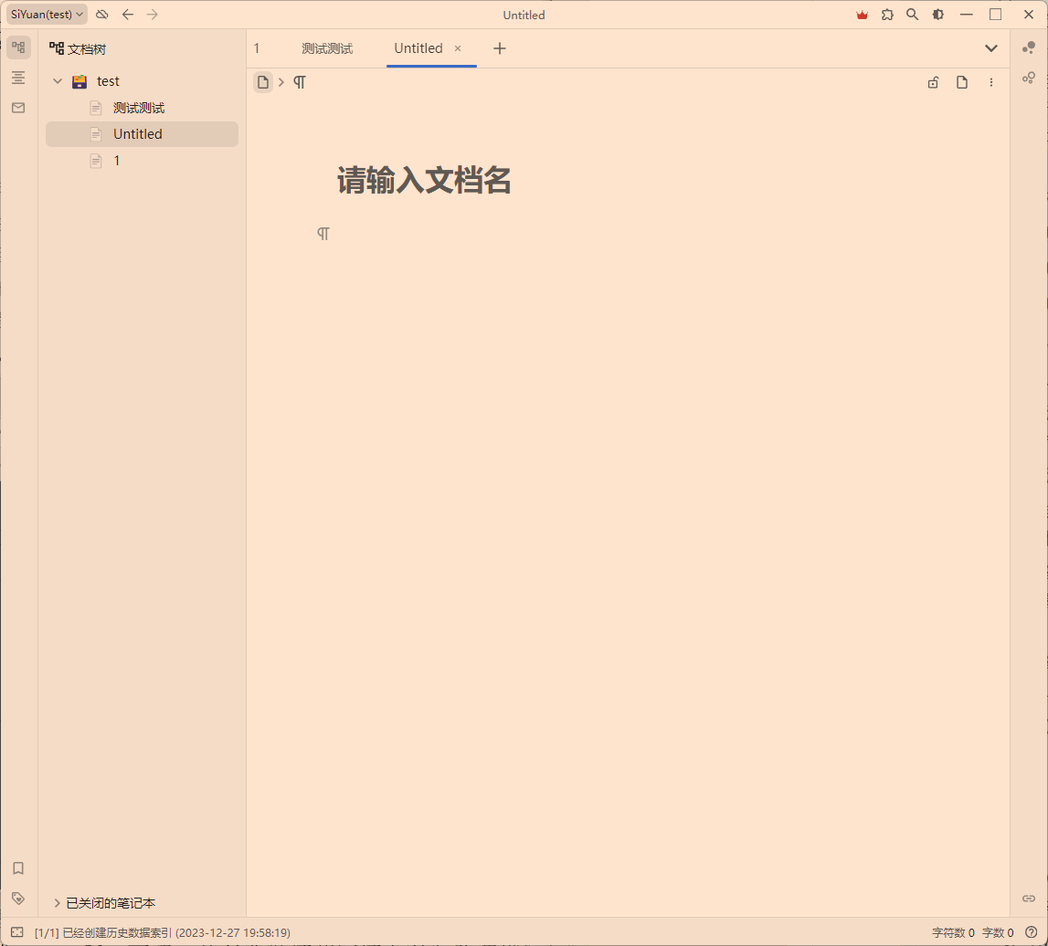This screenshot has height=946, width=1048.
Task: Open the document tree panel
Action: pos(18,46)
